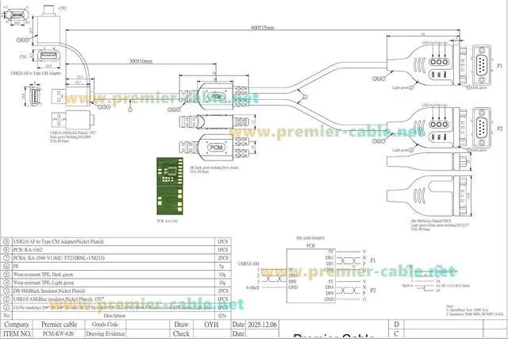Click the 'PCB' oval logo on upper molded housing
The image size is (508, 339).
tap(216, 96)
